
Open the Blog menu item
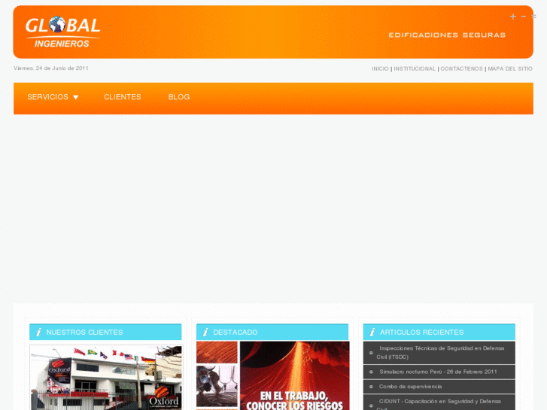179,97
